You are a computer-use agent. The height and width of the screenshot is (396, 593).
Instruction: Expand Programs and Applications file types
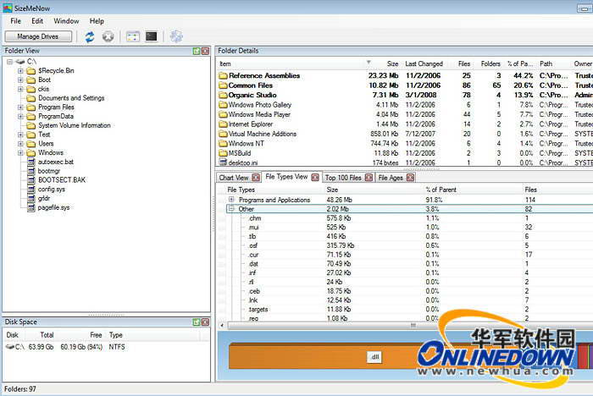(231, 200)
